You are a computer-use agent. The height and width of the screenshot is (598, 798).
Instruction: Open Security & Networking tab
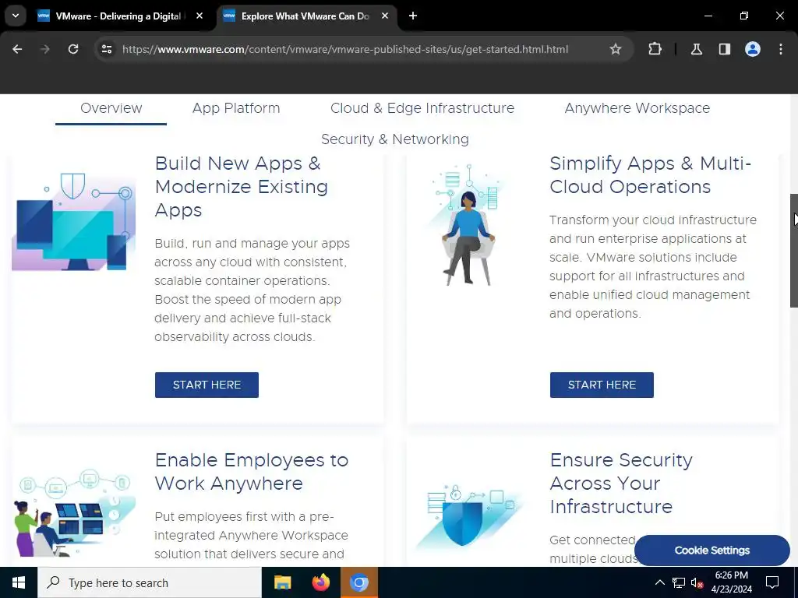(x=395, y=139)
